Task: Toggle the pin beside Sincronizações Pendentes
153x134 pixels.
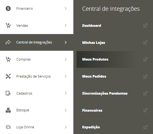Action: click(145, 93)
